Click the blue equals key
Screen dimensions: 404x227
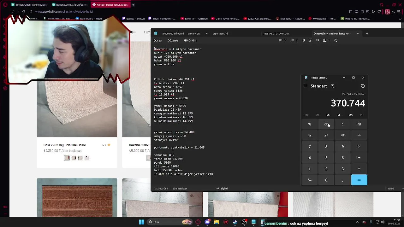coord(359,180)
